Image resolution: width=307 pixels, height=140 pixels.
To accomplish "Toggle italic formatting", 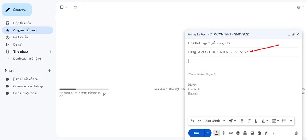I will [x=249, y=121].
